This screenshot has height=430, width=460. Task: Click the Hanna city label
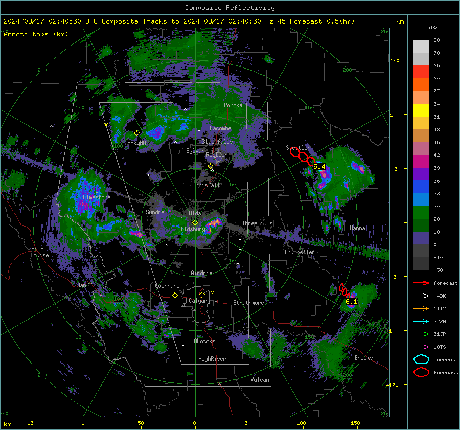pos(357,228)
